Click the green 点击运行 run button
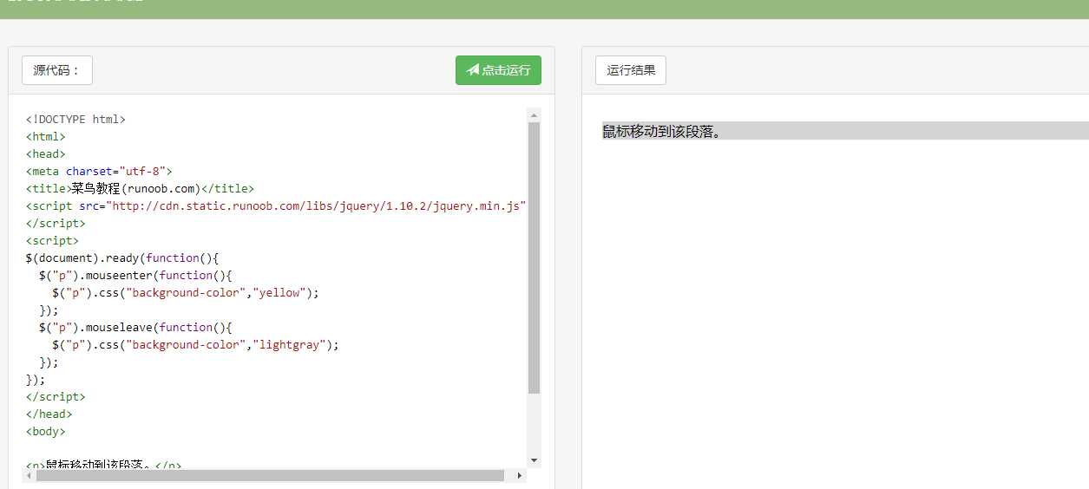Viewport: 1089px width, 489px height. pyautogui.click(x=498, y=70)
